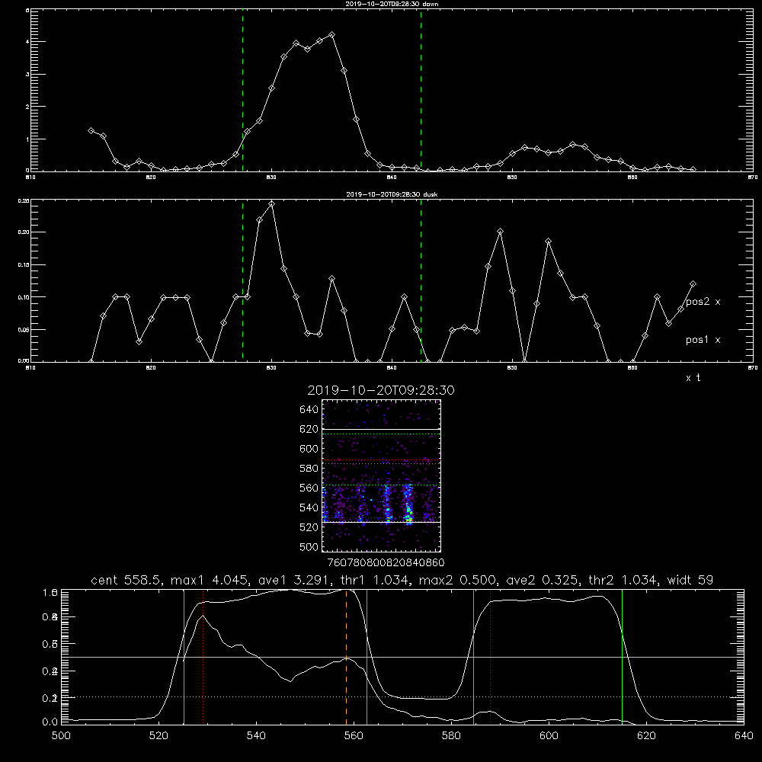
Task: Click the 560 label on bottom plot x-axis
Action: pyautogui.click(x=354, y=736)
